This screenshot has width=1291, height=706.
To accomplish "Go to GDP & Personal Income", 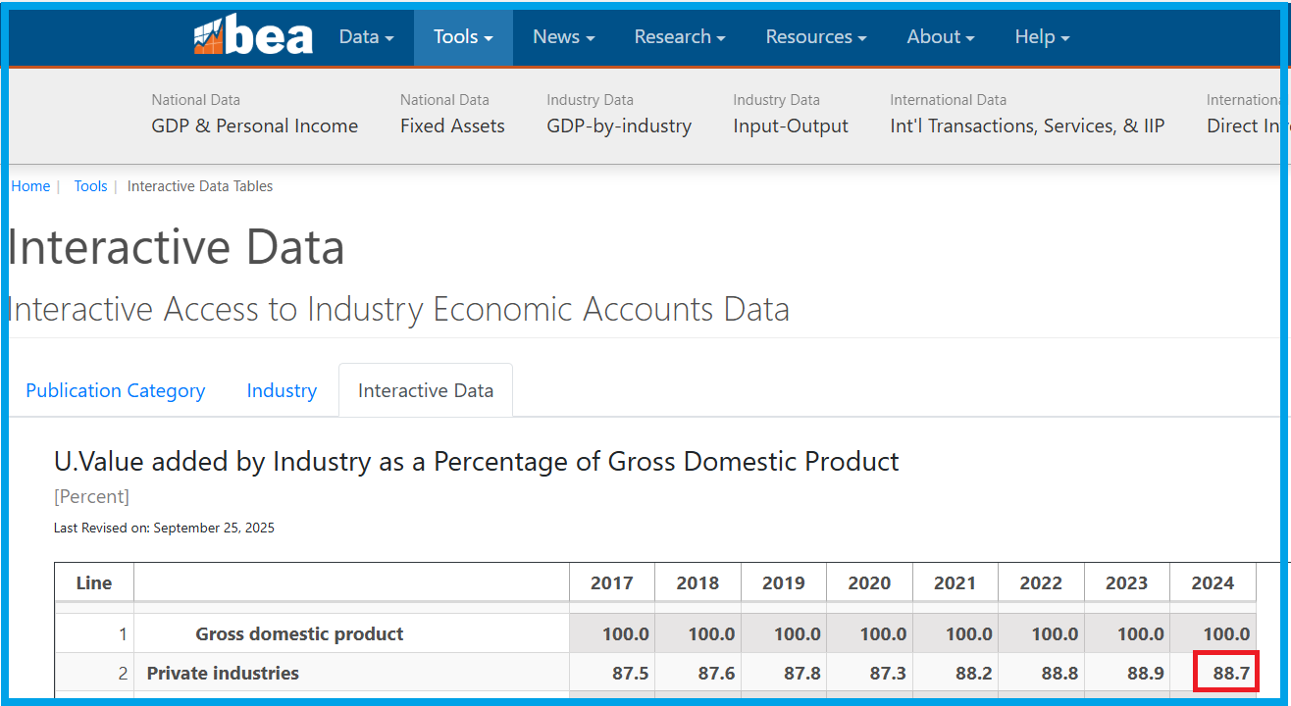I will (x=254, y=126).
